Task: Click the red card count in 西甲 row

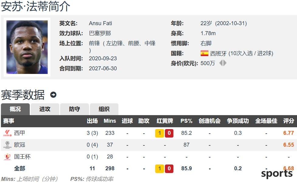Action: click(169, 133)
